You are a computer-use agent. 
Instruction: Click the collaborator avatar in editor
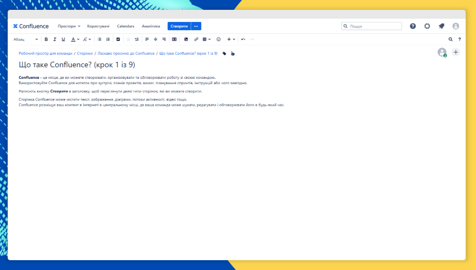[x=442, y=52]
